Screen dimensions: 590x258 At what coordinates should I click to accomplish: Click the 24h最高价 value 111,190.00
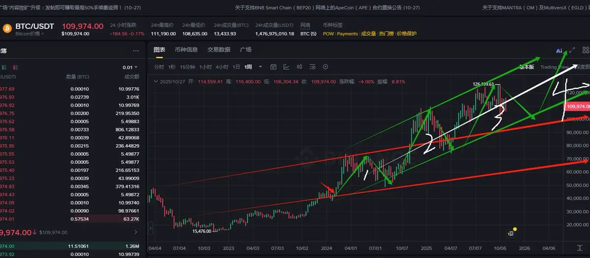164,33
